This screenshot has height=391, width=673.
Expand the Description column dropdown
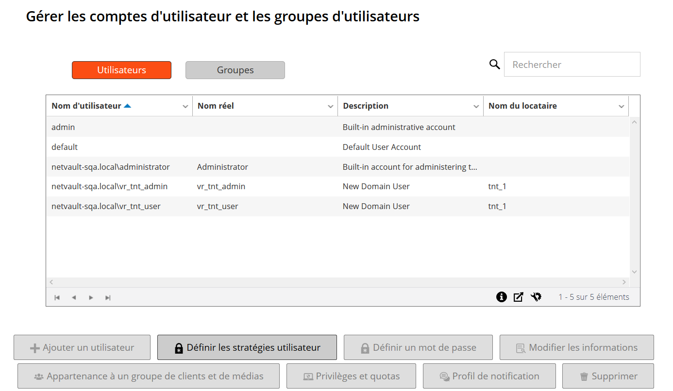point(476,106)
